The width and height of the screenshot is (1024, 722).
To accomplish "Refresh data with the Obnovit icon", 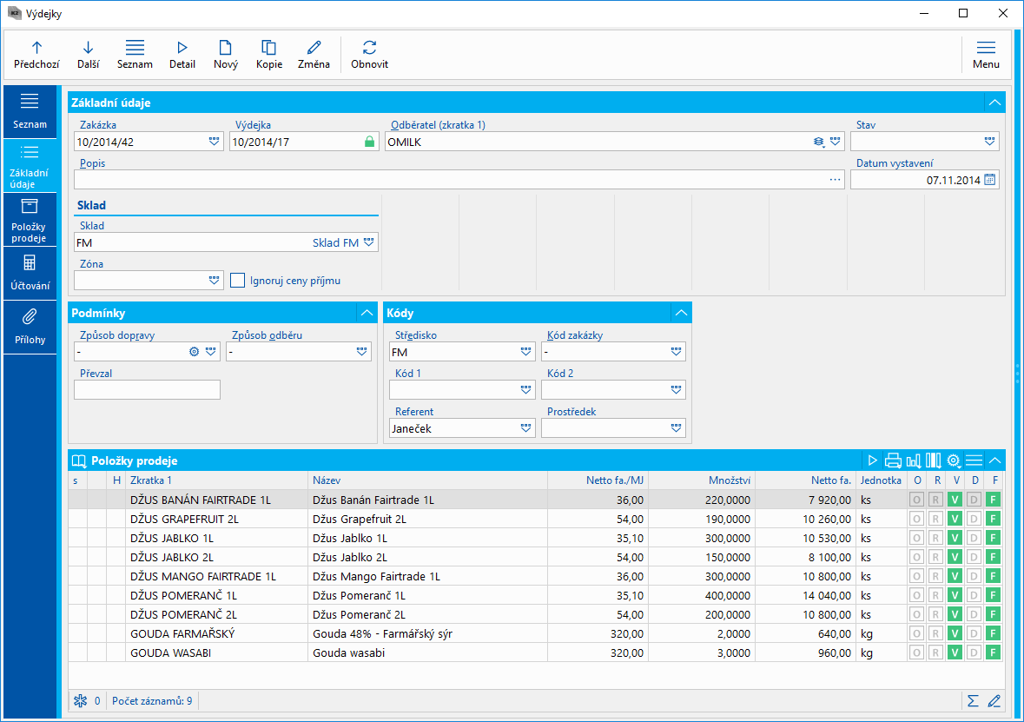I will (369, 48).
